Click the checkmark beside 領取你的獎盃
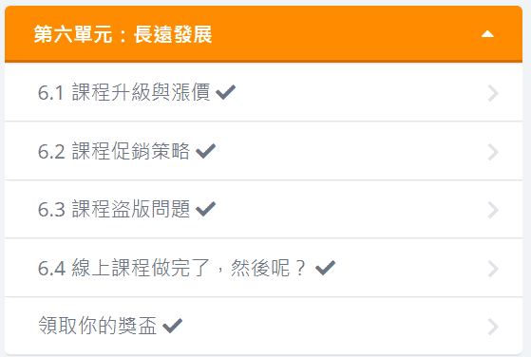 (x=172, y=326)
